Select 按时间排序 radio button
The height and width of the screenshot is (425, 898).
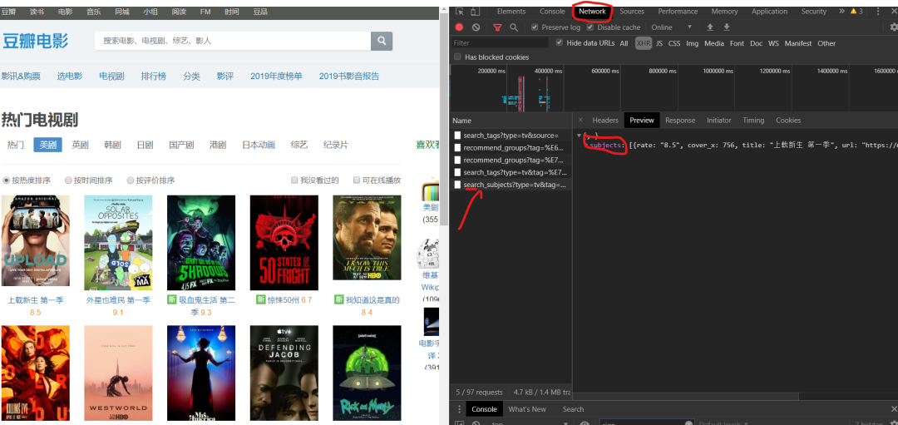pyautogui.click(x=69, y=180)
